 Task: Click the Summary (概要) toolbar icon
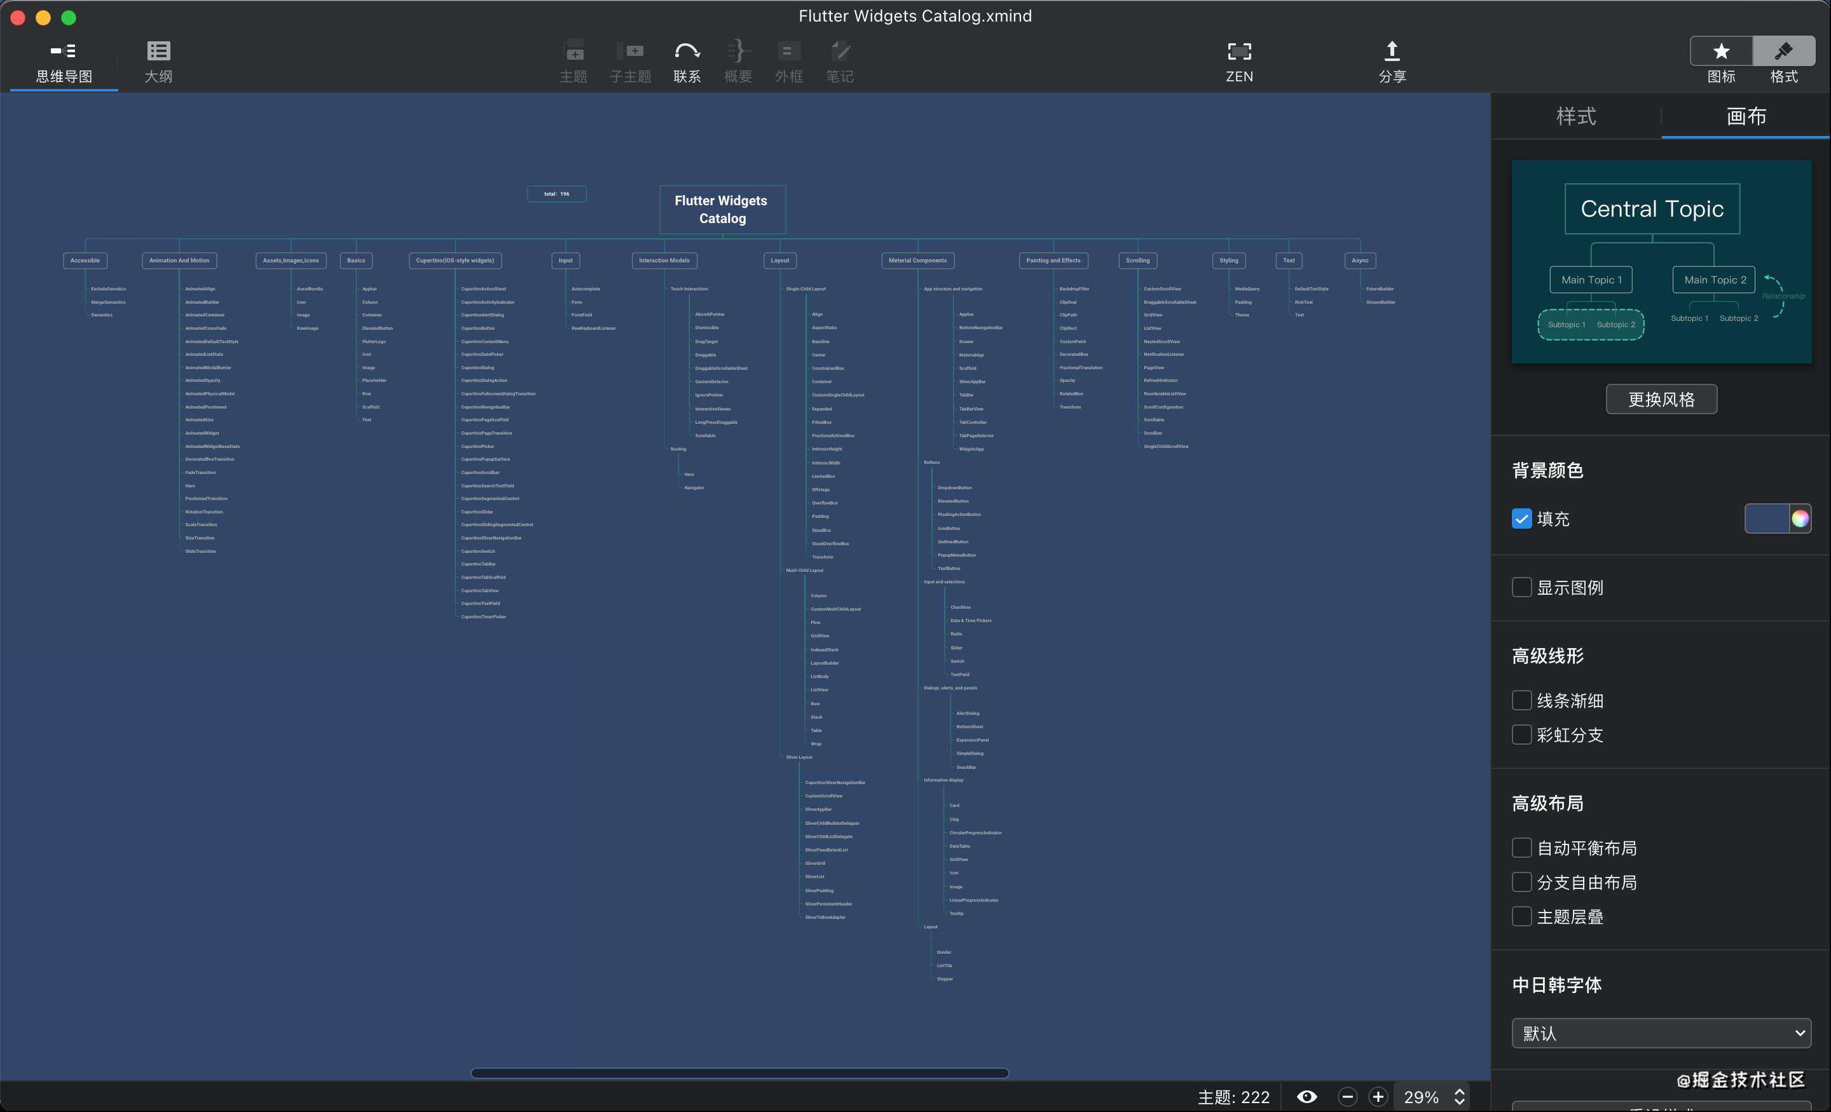738,62
